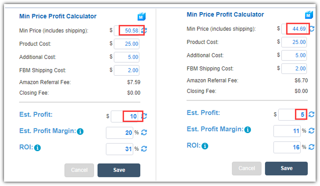Show Est. Profit Margin info in right calculator
320x186 pixels.
point(247,130)
